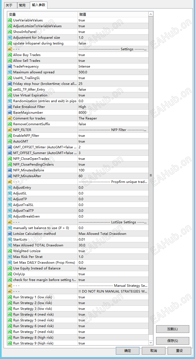Select the NFP_CloseOpenTrades row label
The width and height of the screenshot is (195, 359).
(x=31, y=159)
